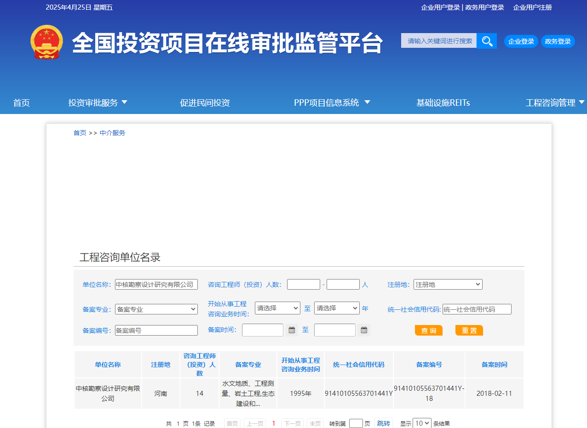
Task: Click the blue search magnifier icon
Action: click(x=487, y=41)
